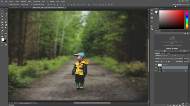190x106 pixels.
Task: Lock image pixels brush icon
Action: (164, 62)
